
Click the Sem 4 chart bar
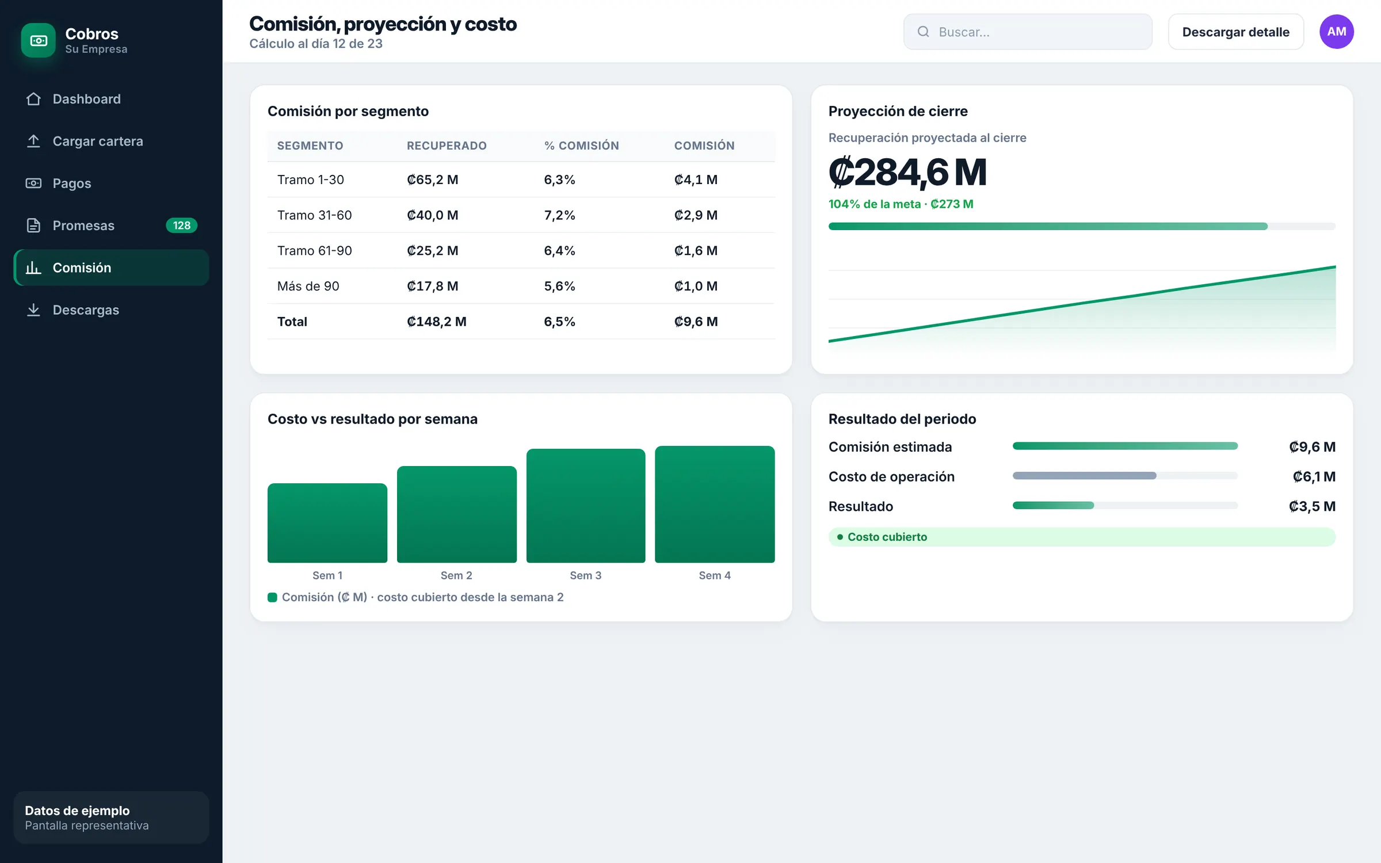point(715,504)
